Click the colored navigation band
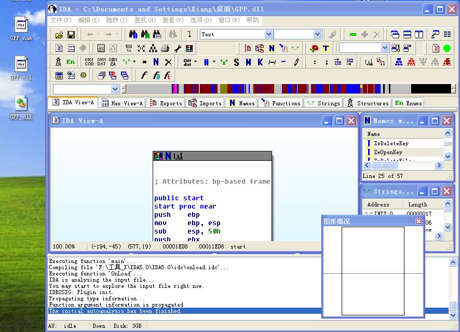 click(289, 89)
